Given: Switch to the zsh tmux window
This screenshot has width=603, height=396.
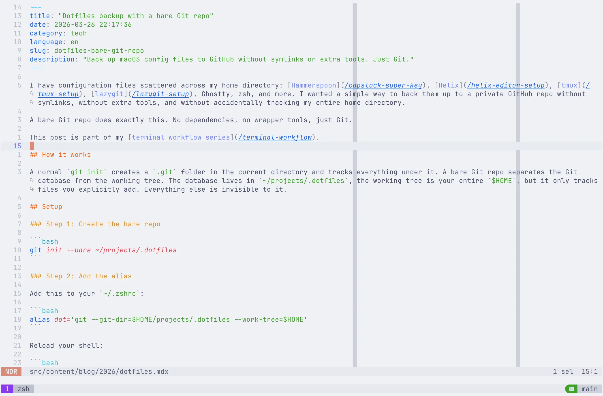Looking at the screenshot, I should (x=23, y=389).
